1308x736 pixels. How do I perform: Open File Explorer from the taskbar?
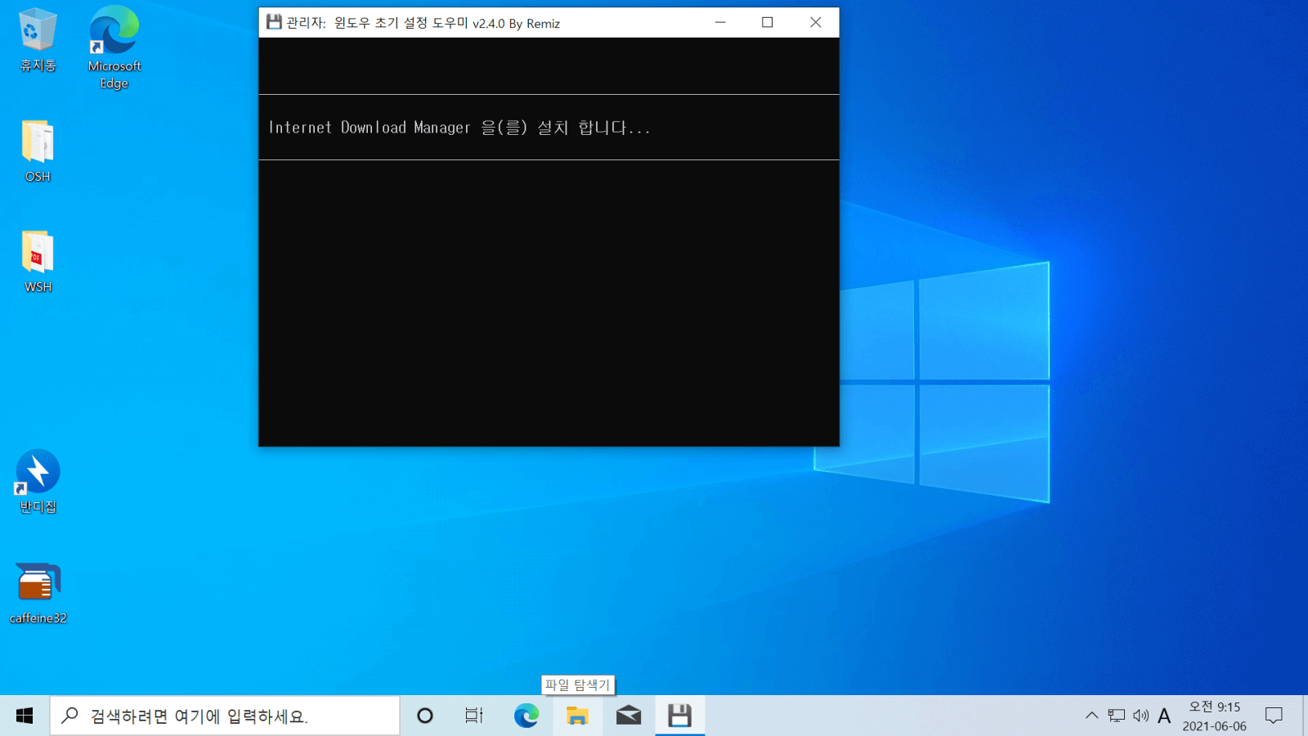pos(577,716)
